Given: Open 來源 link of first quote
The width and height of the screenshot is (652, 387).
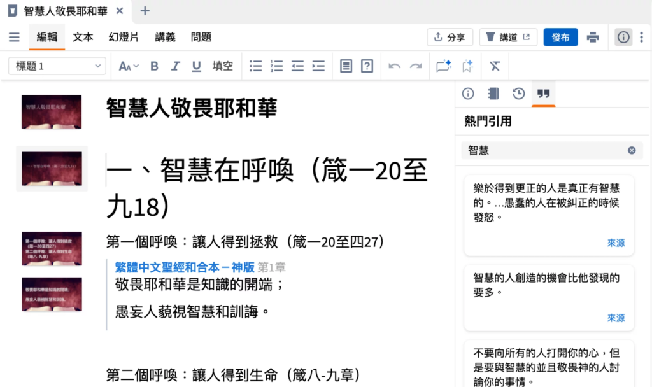Looking at the screenshot, I should pyautogui.click(x=615, y=243).
